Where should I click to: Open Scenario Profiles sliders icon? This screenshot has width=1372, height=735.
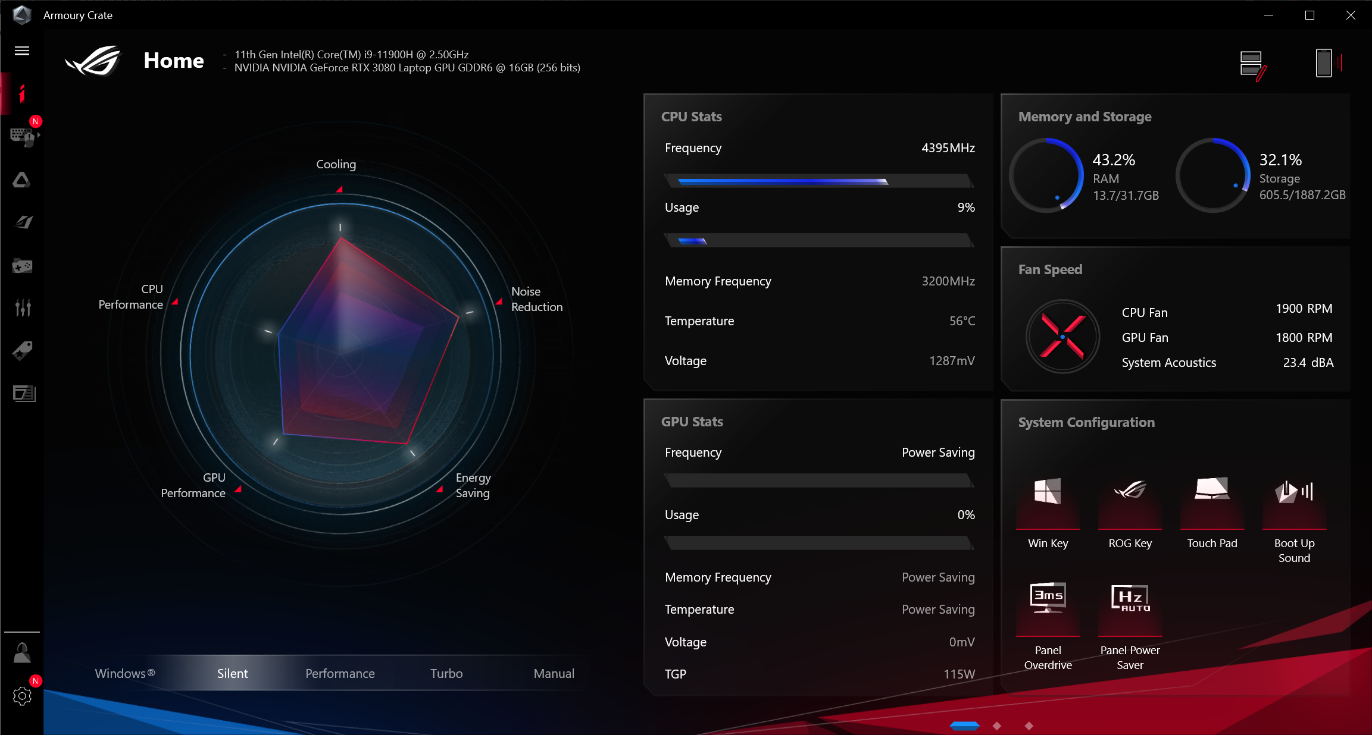(23, 307)
